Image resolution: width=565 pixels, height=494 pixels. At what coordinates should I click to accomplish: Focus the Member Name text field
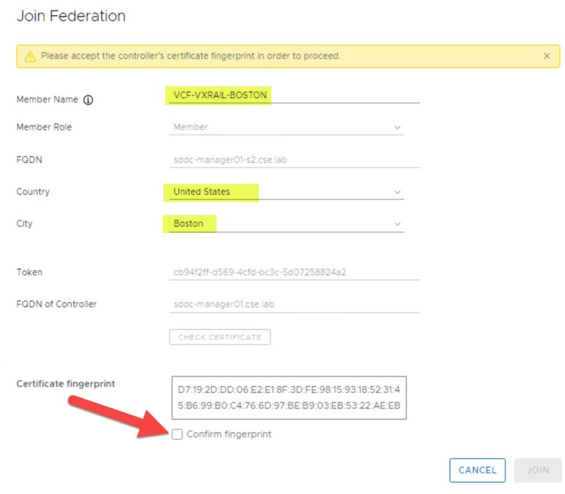click(x=294, y=95)
